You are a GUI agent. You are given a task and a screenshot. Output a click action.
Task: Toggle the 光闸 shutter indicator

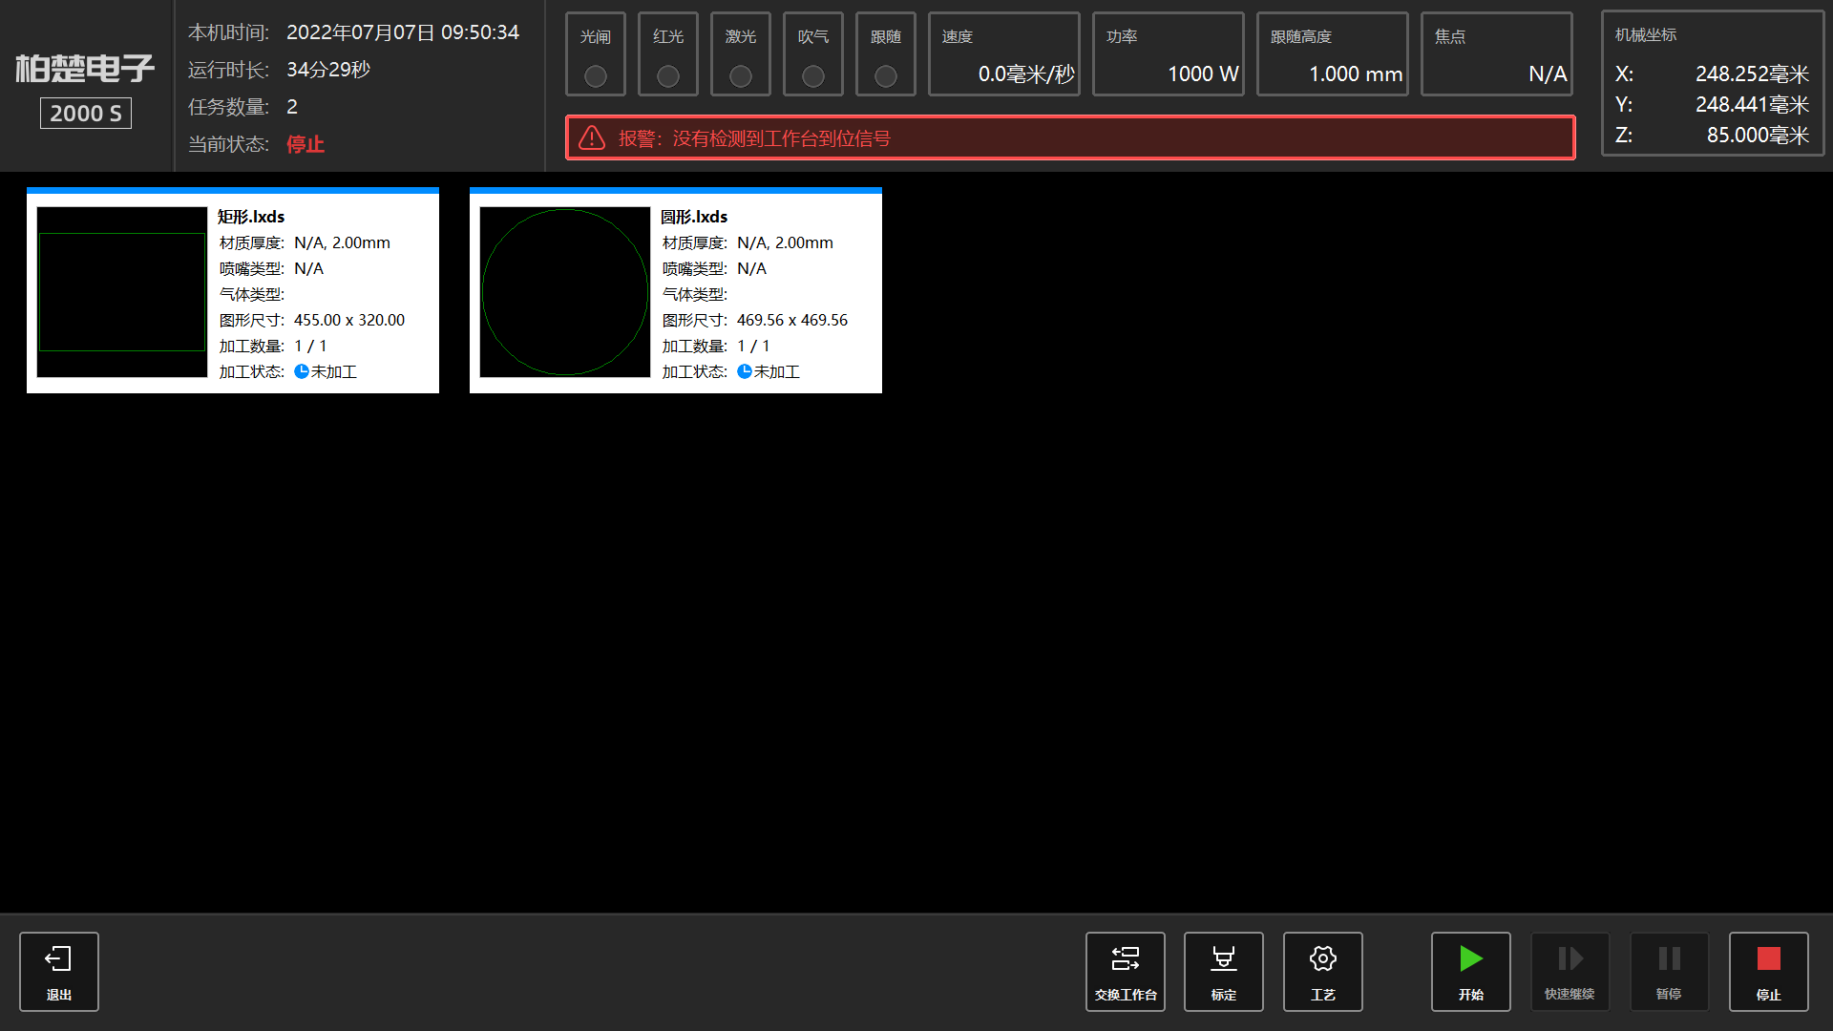[x=596, y=75]
